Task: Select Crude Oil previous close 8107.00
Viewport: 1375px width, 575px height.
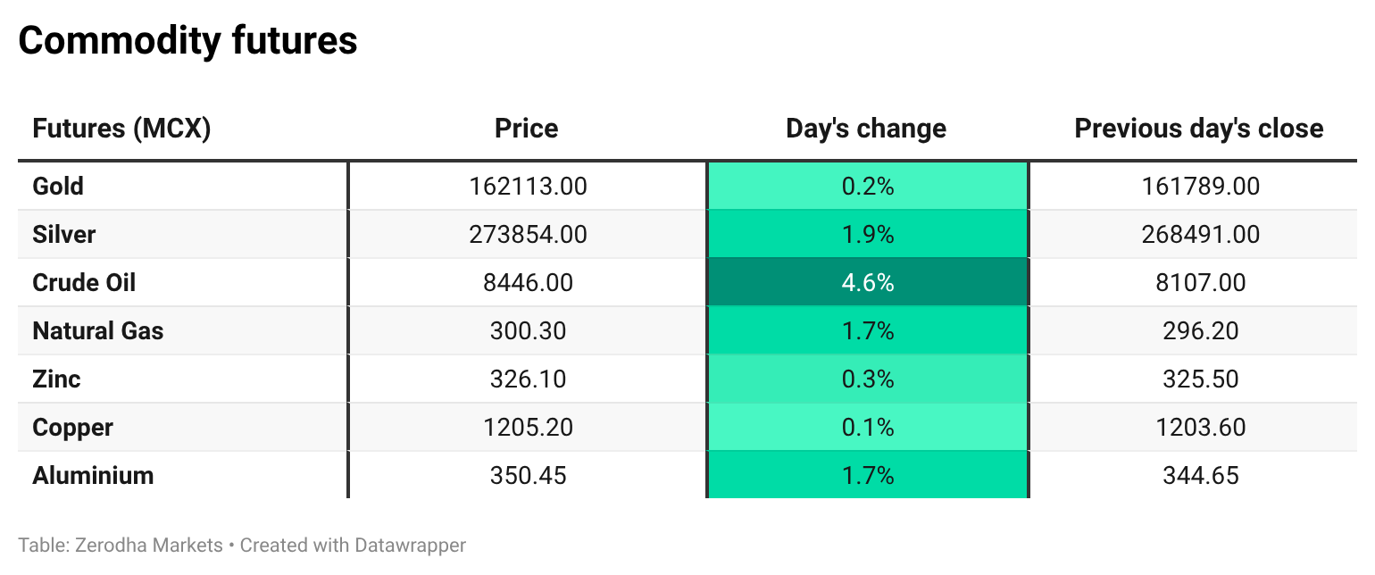Action: click(1200, 283)
